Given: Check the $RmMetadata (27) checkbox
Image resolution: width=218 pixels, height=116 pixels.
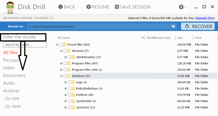Looking at the screenshot, I should (x=69, y=57).
